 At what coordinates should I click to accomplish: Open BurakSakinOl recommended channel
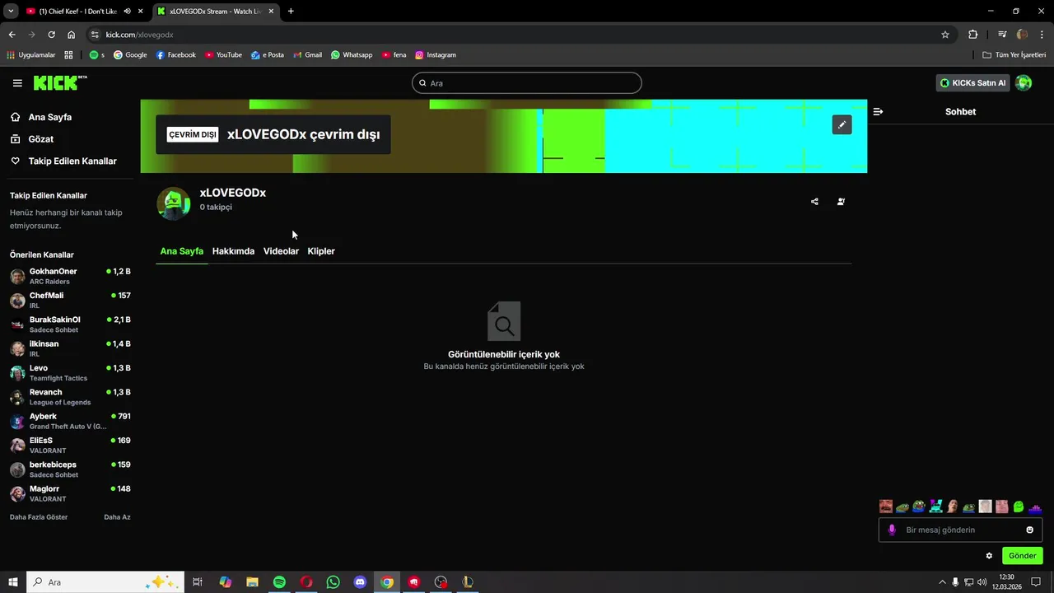[x=71, y=325]
